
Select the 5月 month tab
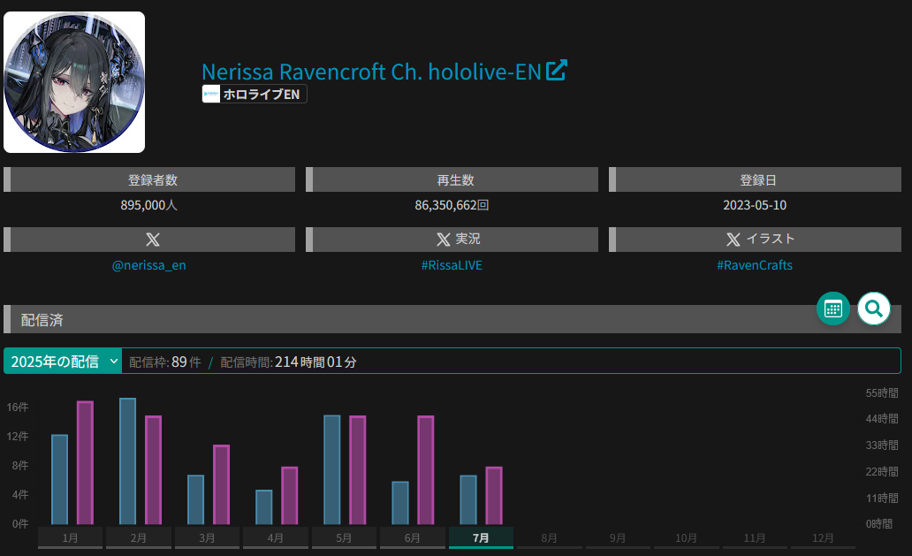coord(344,538)
